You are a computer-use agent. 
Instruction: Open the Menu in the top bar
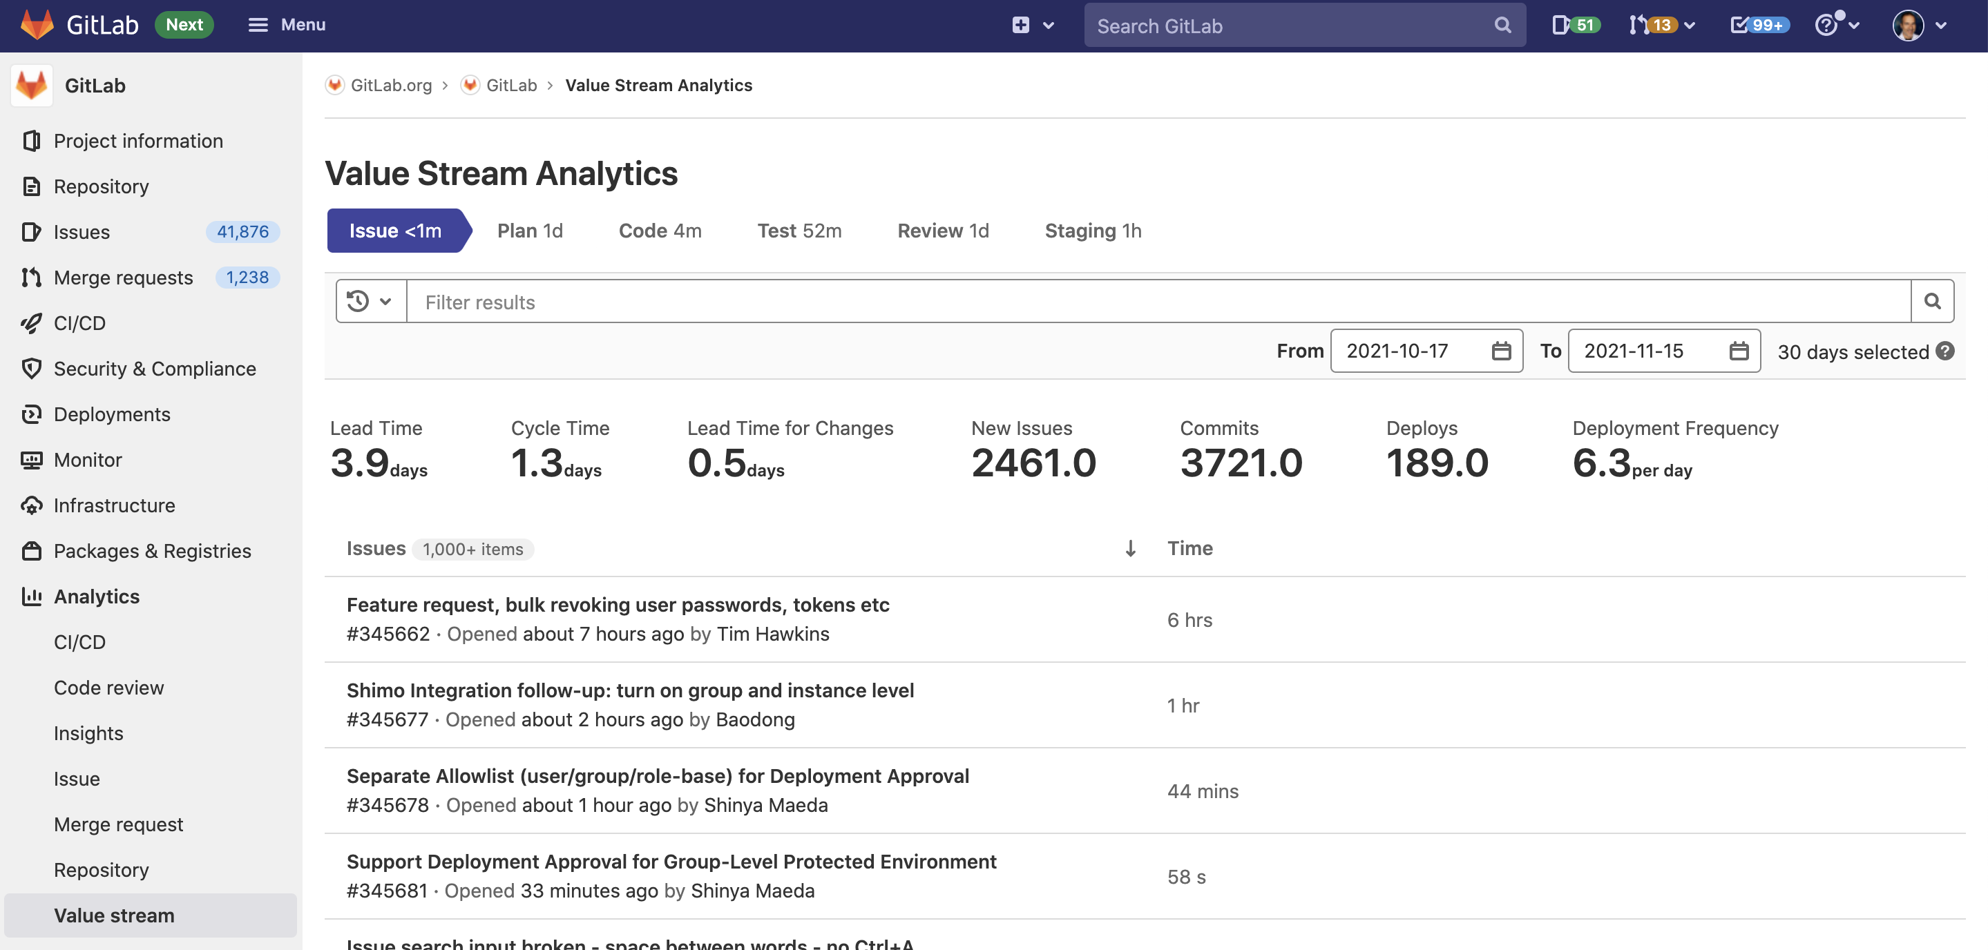click(285, 25)
